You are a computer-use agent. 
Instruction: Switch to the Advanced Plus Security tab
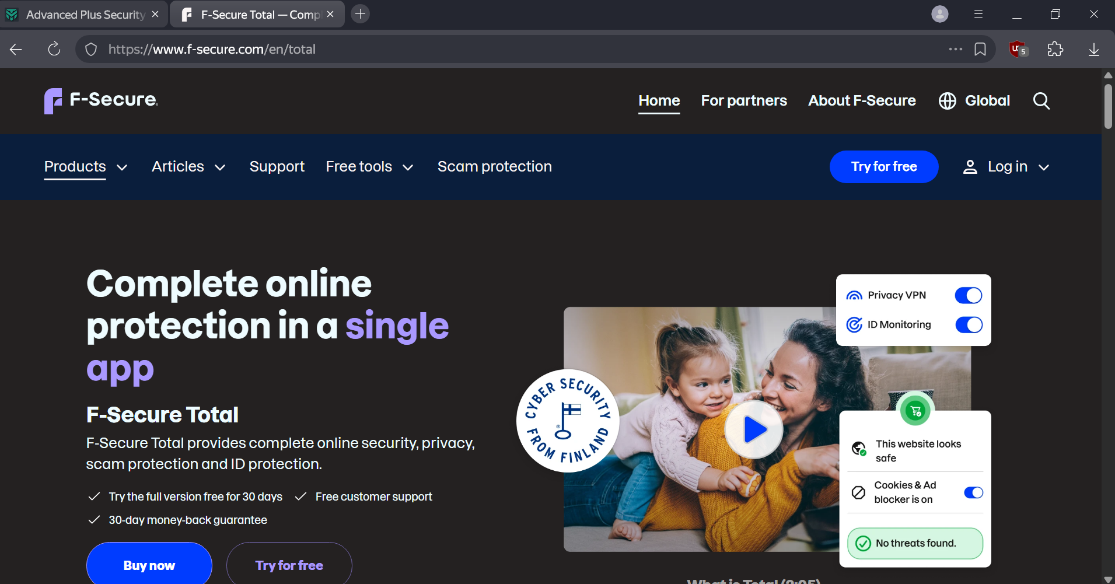[84, 14]
